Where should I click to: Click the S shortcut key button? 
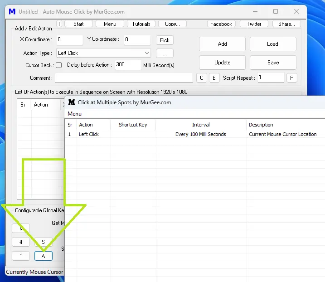click(44, 242)
